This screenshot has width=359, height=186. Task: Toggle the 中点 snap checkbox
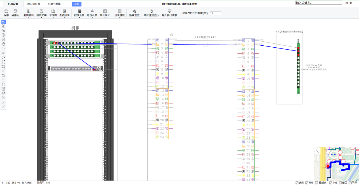coord(331,183)
